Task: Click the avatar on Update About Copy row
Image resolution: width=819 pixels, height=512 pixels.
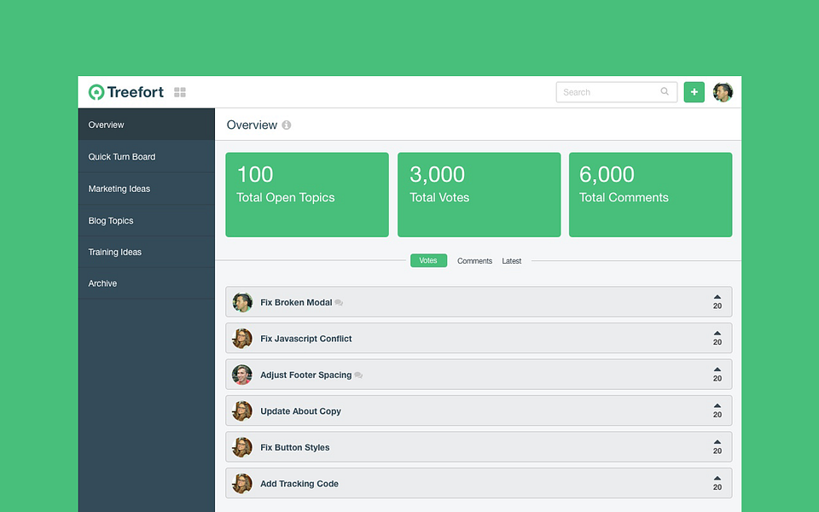Action: (x=242, y=411)
